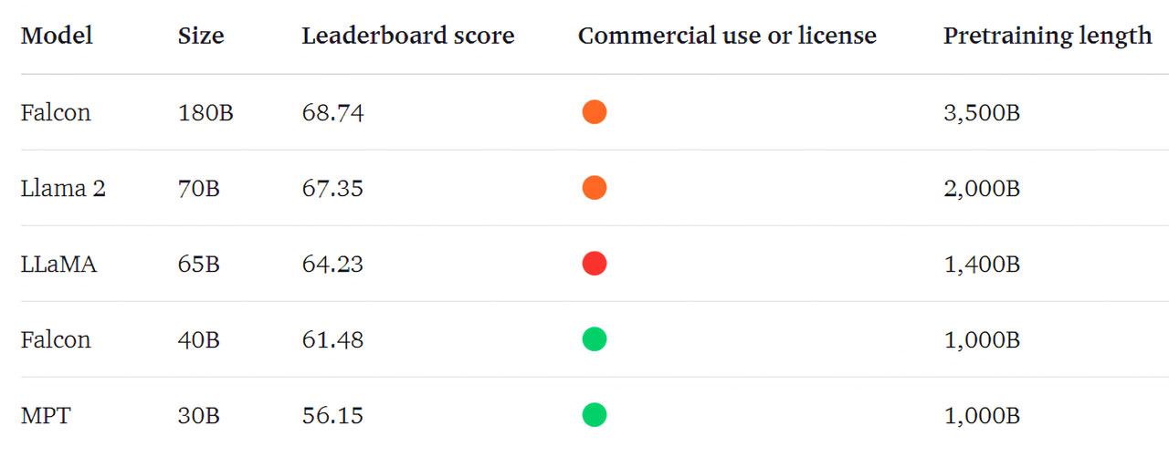Screen dimensions: 1169x468
Task: Click the green license dot for MPT
Action: pos(595,415)
